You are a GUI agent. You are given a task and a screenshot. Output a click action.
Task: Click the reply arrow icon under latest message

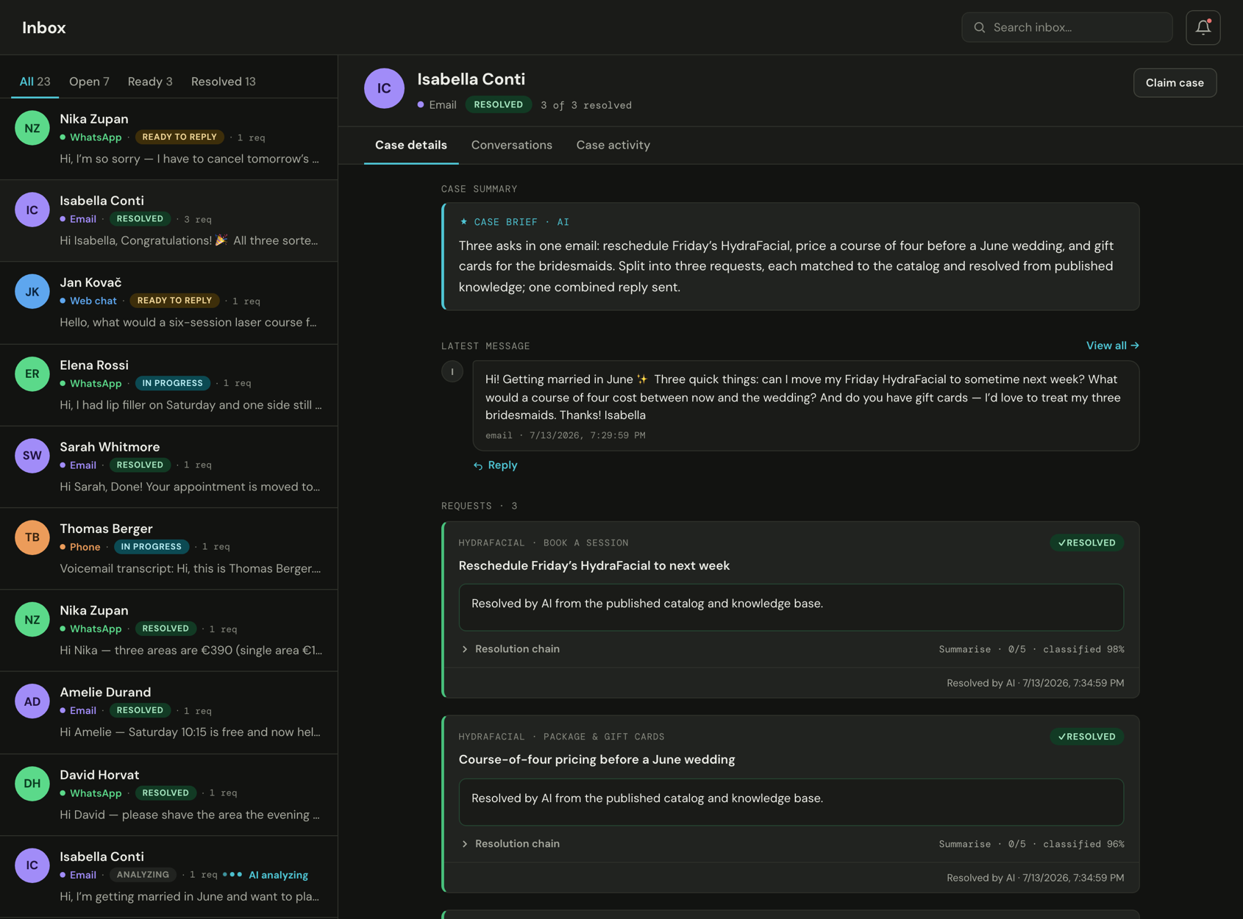[478, 466]
